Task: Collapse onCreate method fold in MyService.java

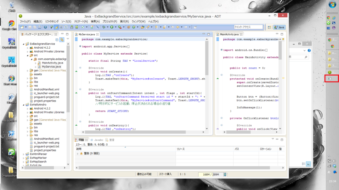Action: click(x=80, y=68)
